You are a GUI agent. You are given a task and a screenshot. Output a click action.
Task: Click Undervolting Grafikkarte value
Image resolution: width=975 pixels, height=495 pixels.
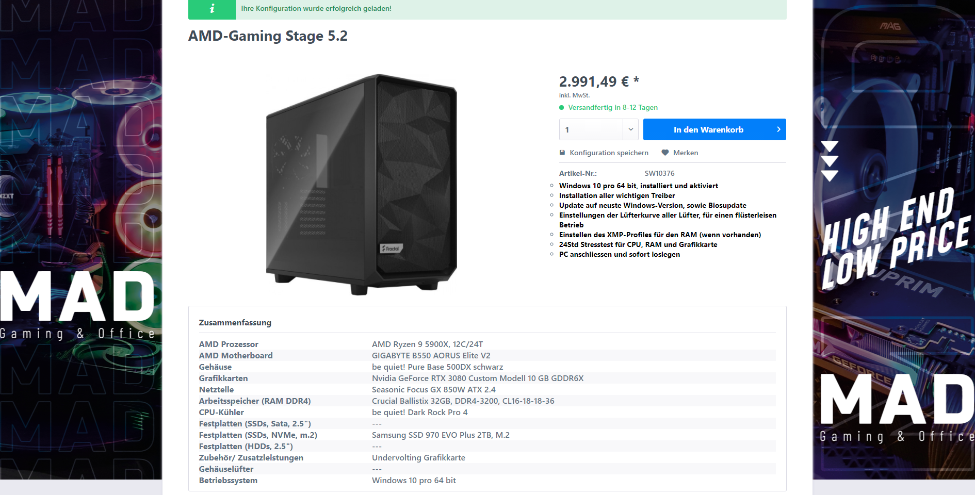click(x=418, y=457)
